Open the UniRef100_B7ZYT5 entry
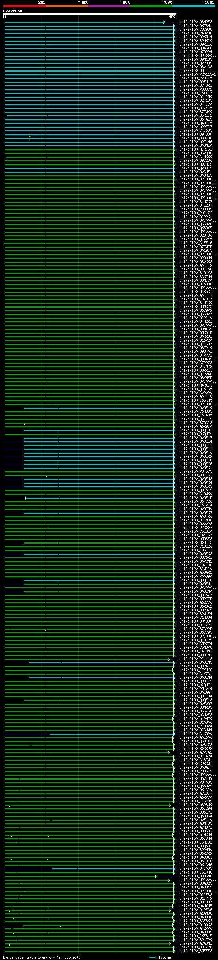This screenshot has width=218, height=960. coord(196,108)
